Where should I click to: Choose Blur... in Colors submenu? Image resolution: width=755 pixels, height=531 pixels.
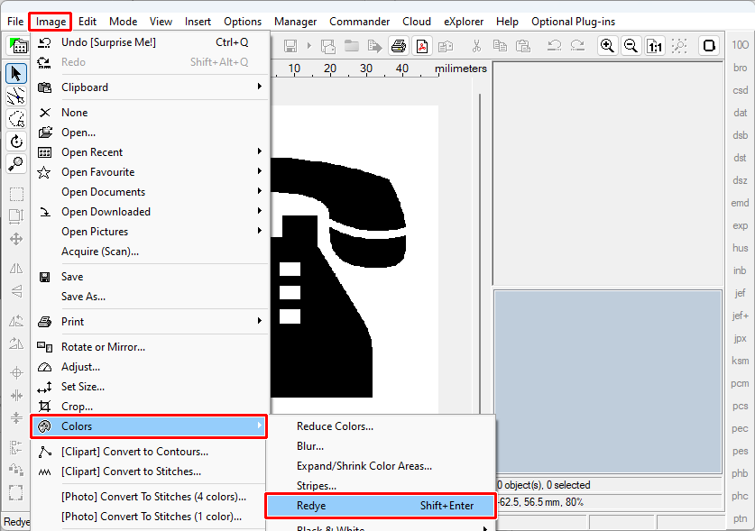pyautogui.click(x=381, y=446)
